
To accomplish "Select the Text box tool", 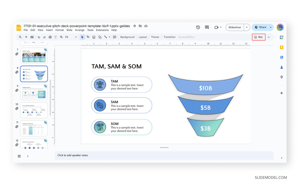I will pos(88,37).
